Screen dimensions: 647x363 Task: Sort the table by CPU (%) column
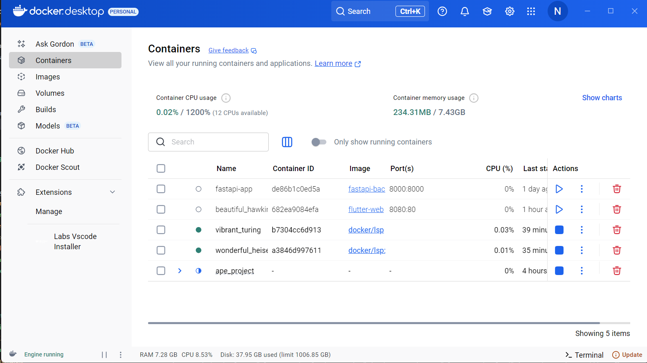499,169
